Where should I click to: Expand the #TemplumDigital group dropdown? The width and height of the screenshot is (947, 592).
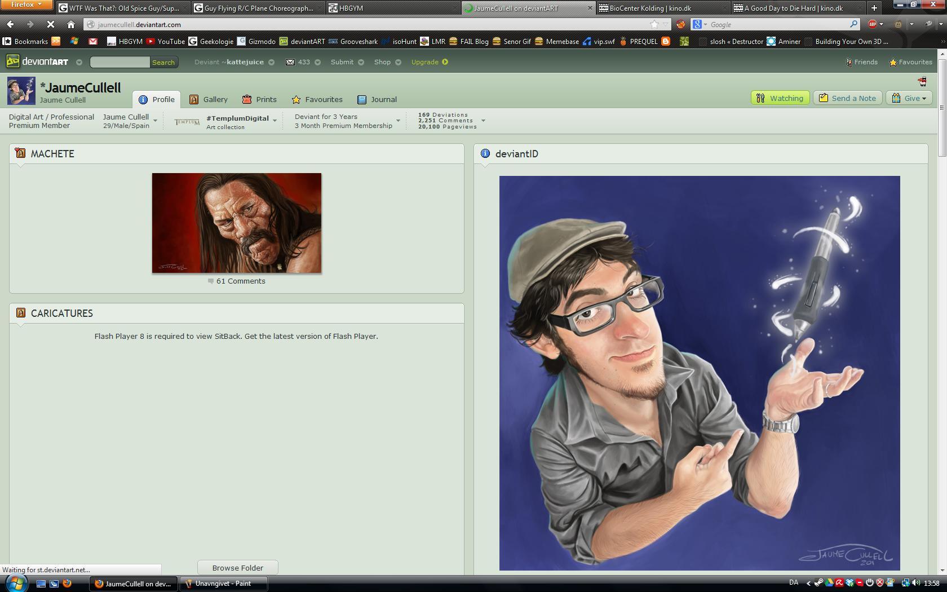(275, 120)
